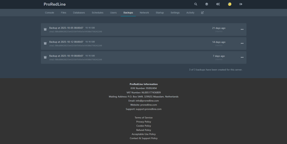287x144 pixels.
Task: Open options menu for 2025-10-05 backup
Action: click(242, 29)
